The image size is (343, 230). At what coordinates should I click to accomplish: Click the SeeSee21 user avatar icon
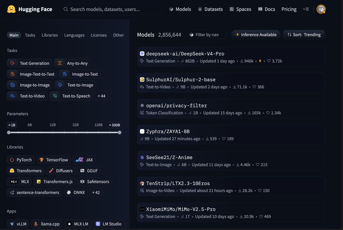(142, 157)
